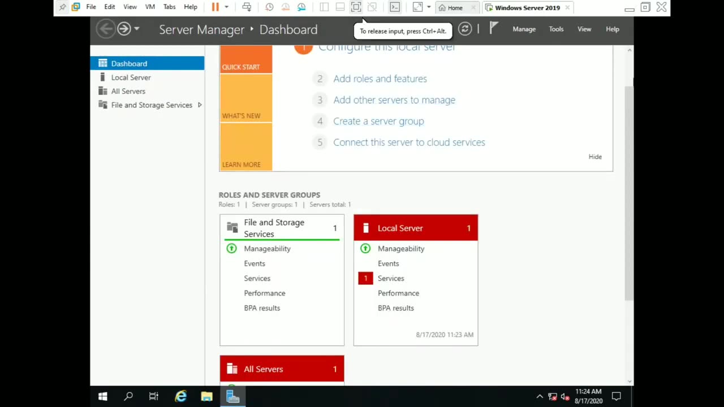The width and height of the screenshot is (724, 407).
Task: Open the VMware View menu
Action: click(130, 7)
